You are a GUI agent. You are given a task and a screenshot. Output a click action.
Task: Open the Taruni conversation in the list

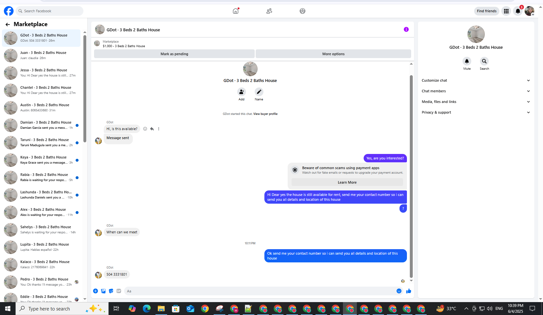pos(41,143)
